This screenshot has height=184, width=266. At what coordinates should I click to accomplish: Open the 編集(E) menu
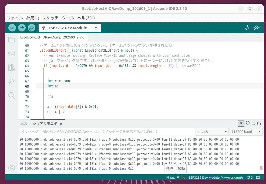click(33, 18)
